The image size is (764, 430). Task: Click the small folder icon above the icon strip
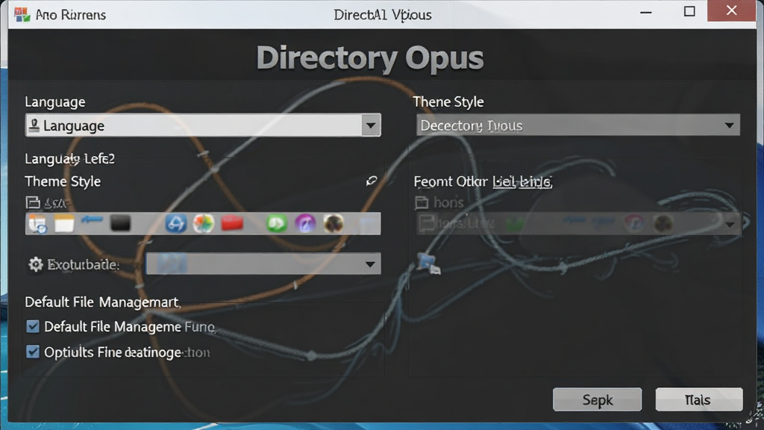(33, 202)
